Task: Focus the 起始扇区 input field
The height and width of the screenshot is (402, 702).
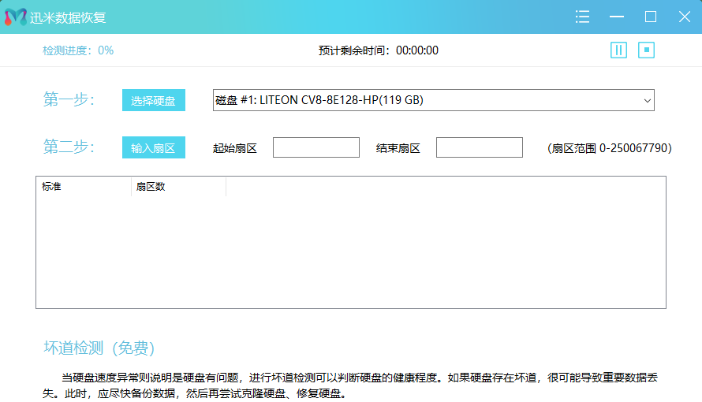Action: 316,147
